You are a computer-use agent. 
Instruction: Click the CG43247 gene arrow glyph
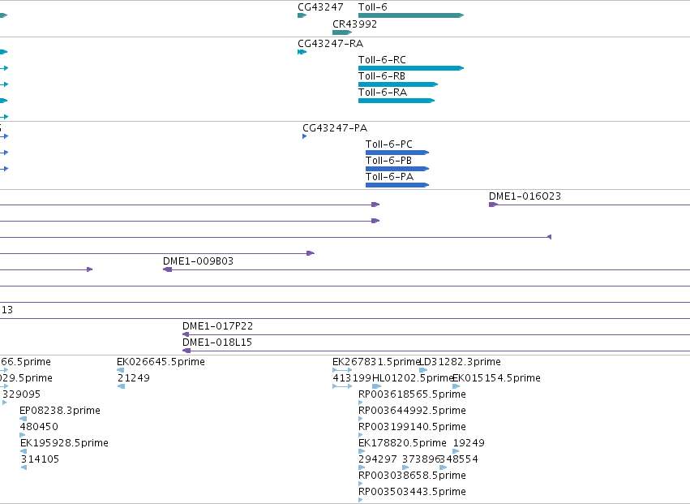point(302,15)
